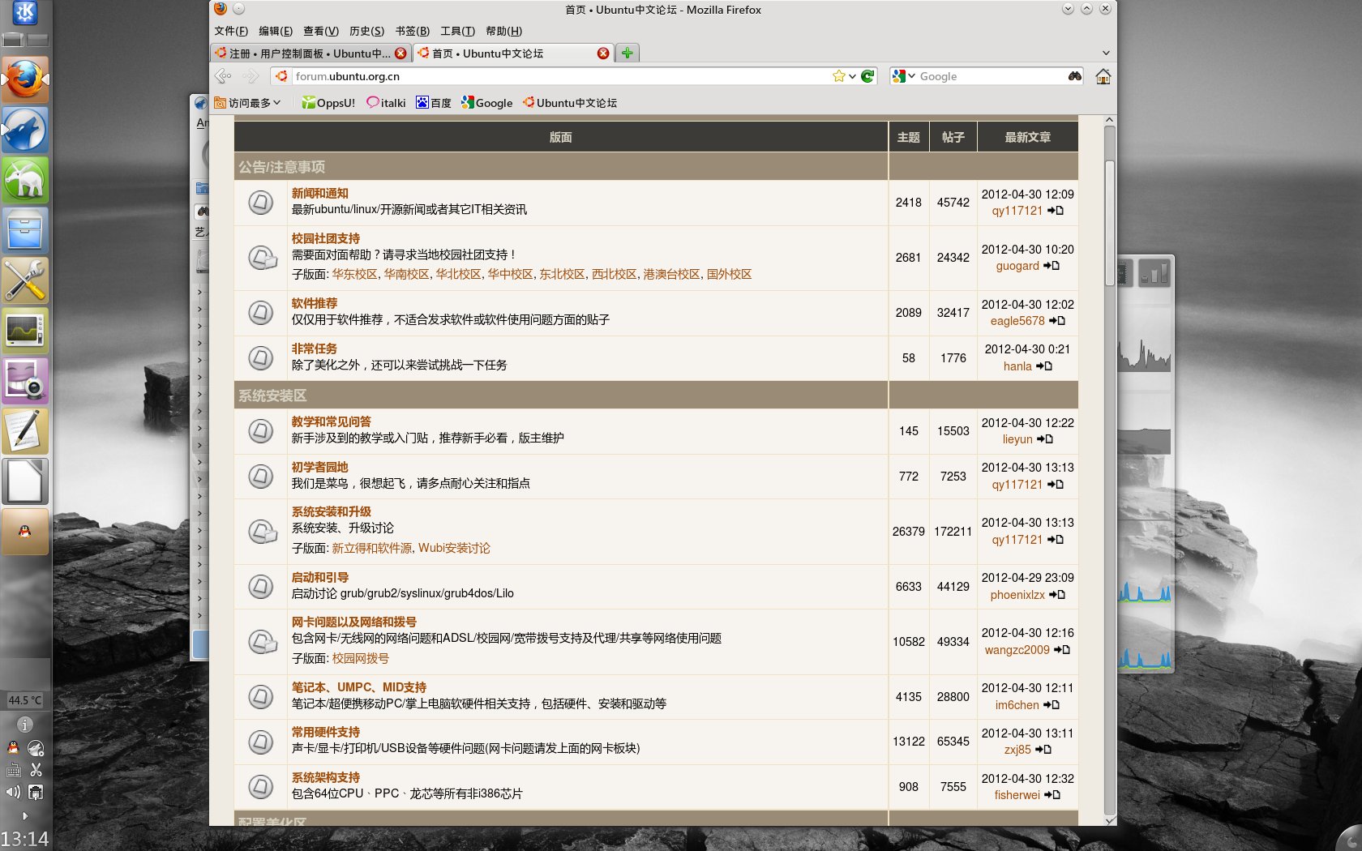Click the 13:14 clock on the panel
The image size is (1362, 851).
click(x=24, y=839)
